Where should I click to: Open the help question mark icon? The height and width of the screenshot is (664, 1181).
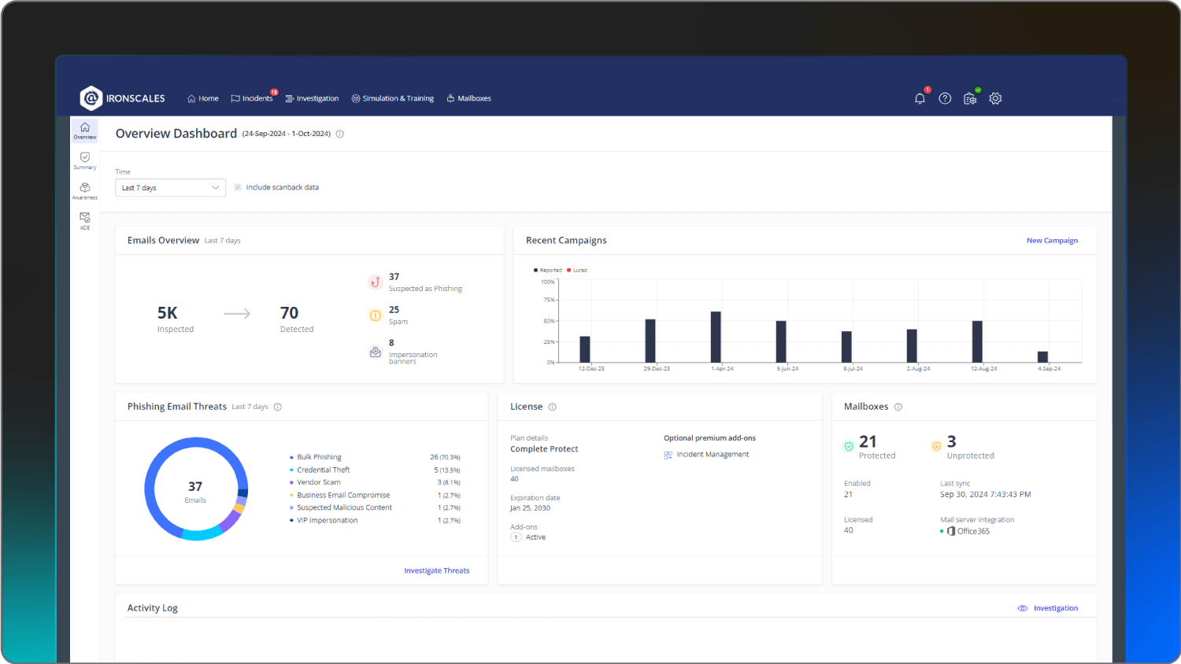(x=945, y=98)
